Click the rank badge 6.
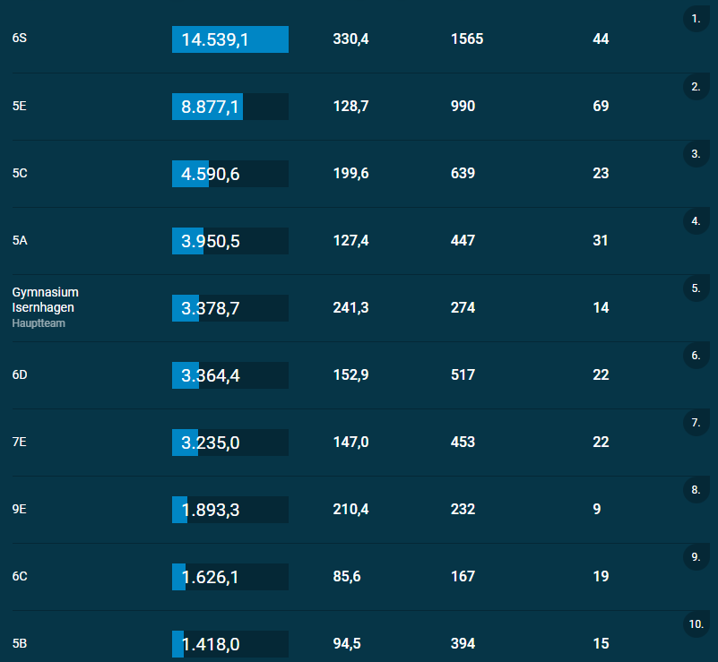Image resolution: width=718 pixels, height=662 pixels. pos(696,356)
